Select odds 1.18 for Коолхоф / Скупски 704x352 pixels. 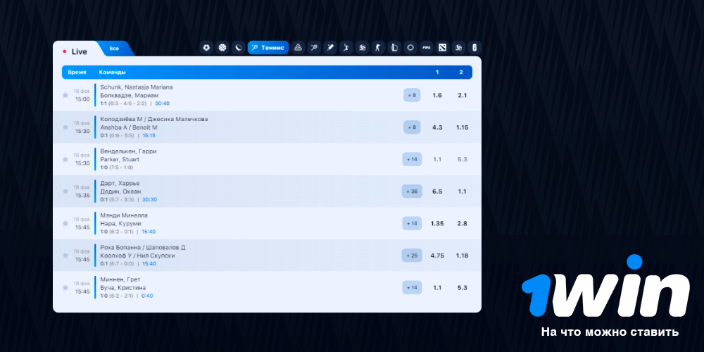(x=462, y=256)
